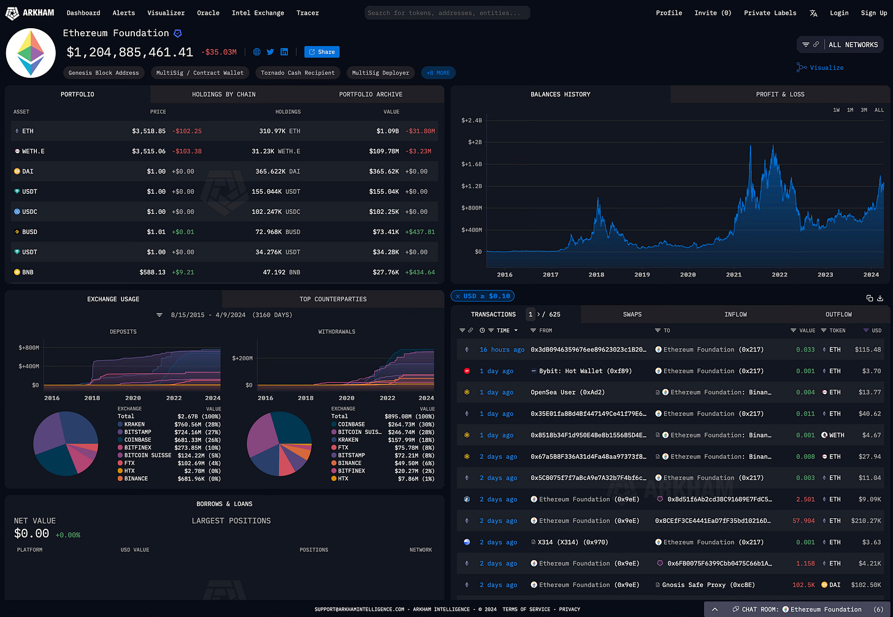Remove the USD ≥ $0.10 filter chip
The height and width of the screenshot is (617, 893).
pos(458,296)
